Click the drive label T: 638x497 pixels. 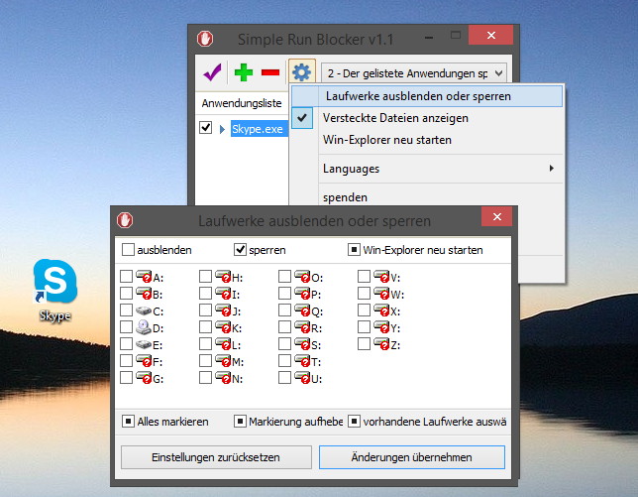pos(316,362)
